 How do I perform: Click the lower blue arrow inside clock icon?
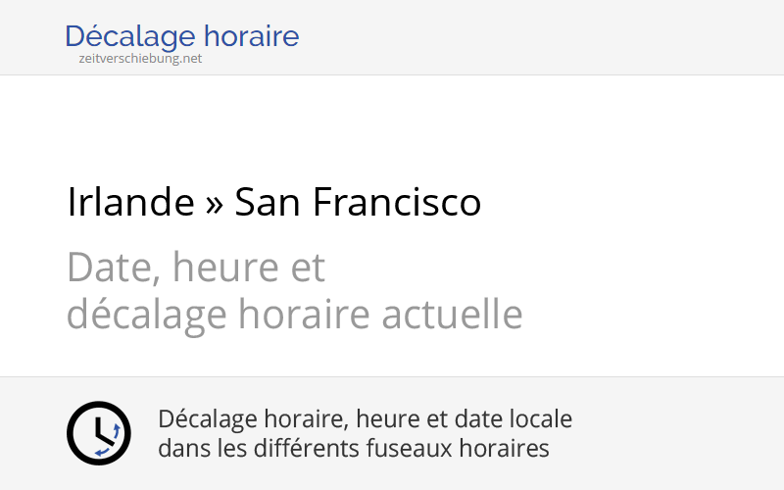point(102,453)
